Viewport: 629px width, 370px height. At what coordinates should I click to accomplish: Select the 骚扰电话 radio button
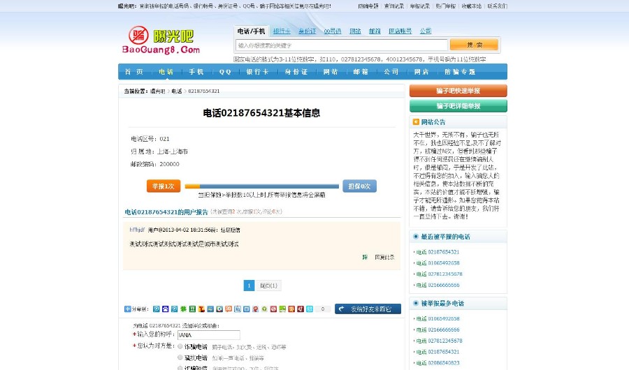tap(180, 357)
